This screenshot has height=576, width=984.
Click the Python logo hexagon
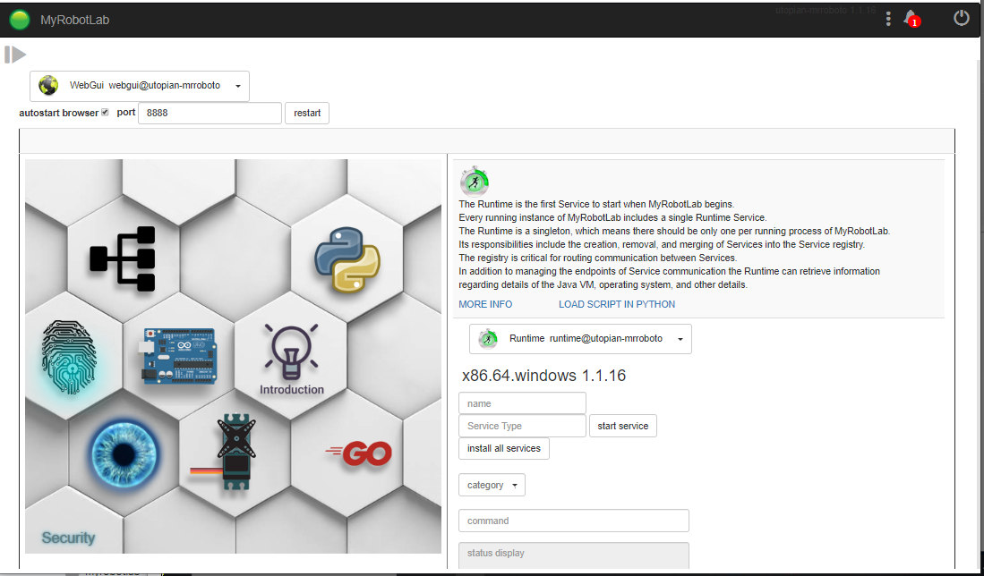(347, 259)
